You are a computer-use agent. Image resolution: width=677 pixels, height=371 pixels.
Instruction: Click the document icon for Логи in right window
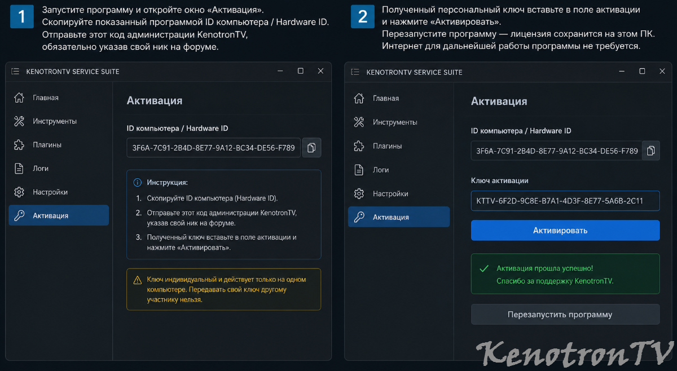click(x=359, y=170)
